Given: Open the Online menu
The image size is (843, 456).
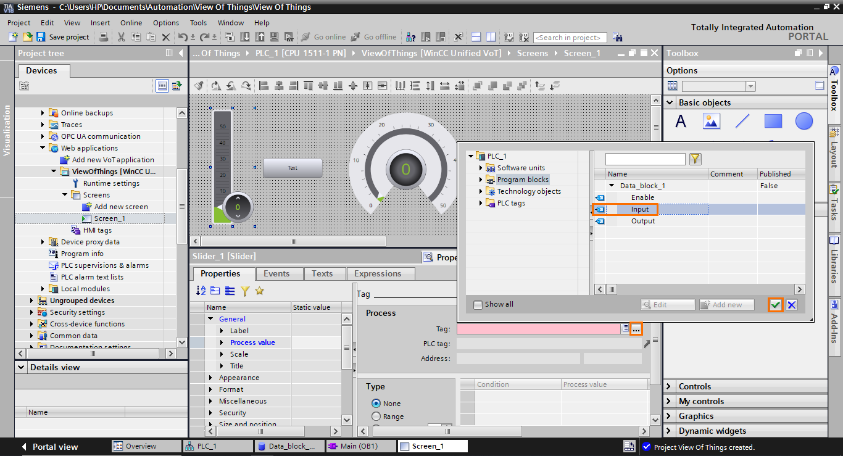Looking at the screenshot, I should click(x=131, y=23).
